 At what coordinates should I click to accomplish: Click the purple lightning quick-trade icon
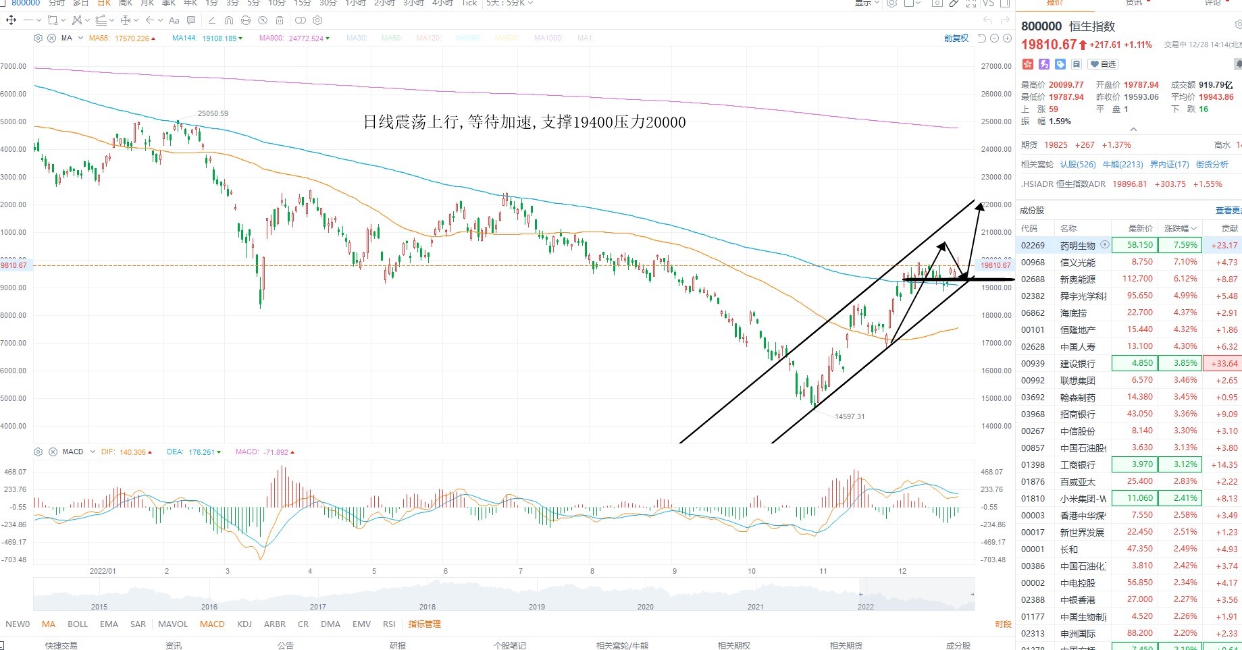pos(1044,64)
